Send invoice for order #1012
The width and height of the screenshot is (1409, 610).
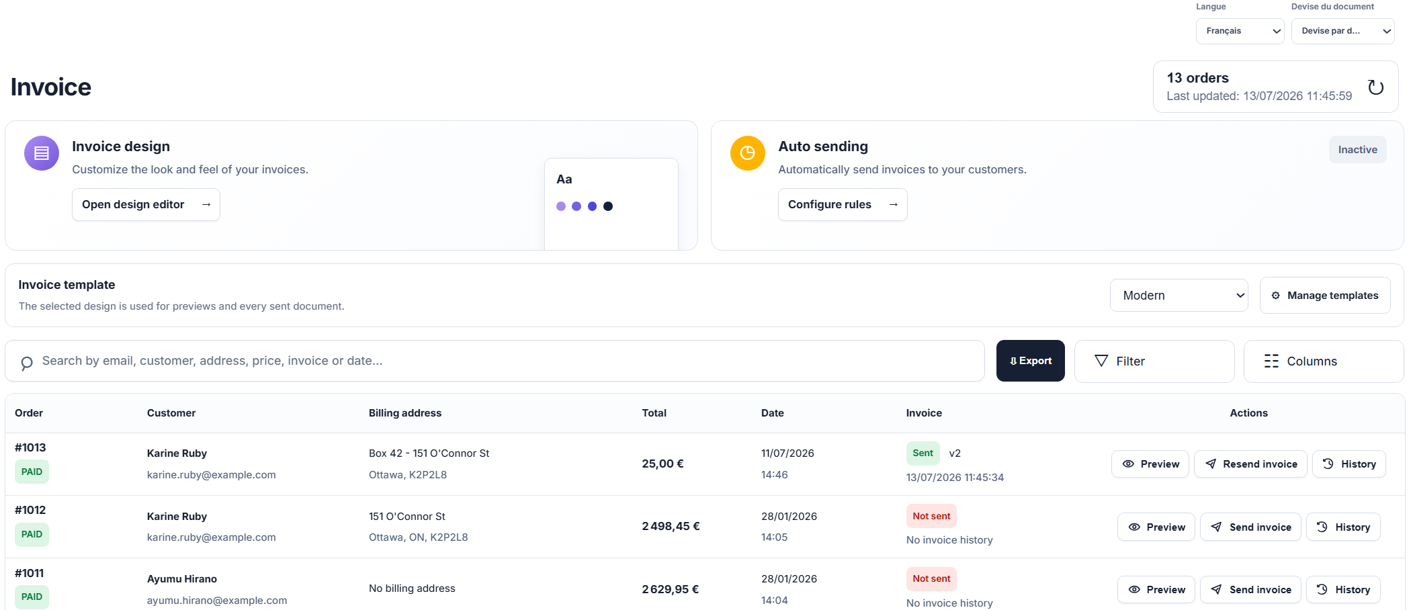click(x=1250, y=527)
